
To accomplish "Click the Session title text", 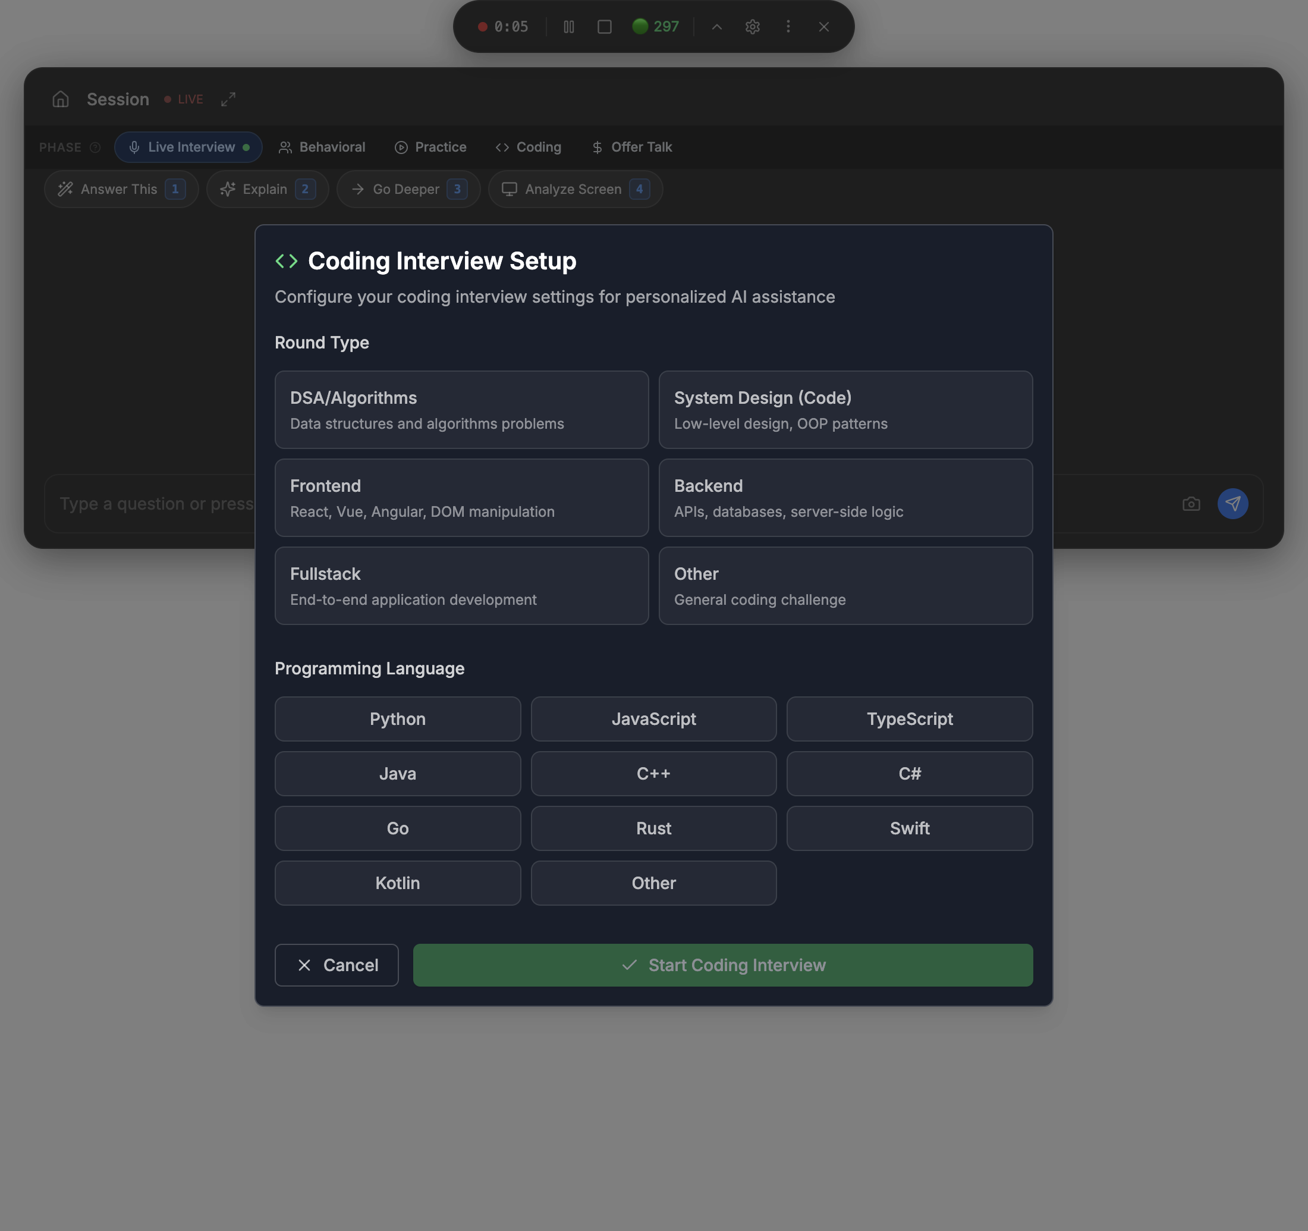I will click(118, 99).
